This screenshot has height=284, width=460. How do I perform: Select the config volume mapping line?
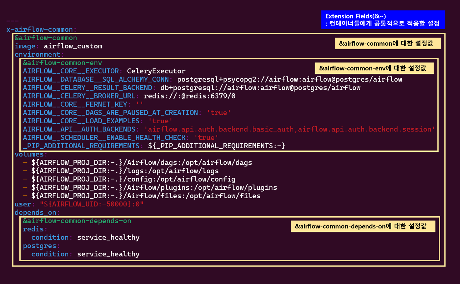point(133,179)
